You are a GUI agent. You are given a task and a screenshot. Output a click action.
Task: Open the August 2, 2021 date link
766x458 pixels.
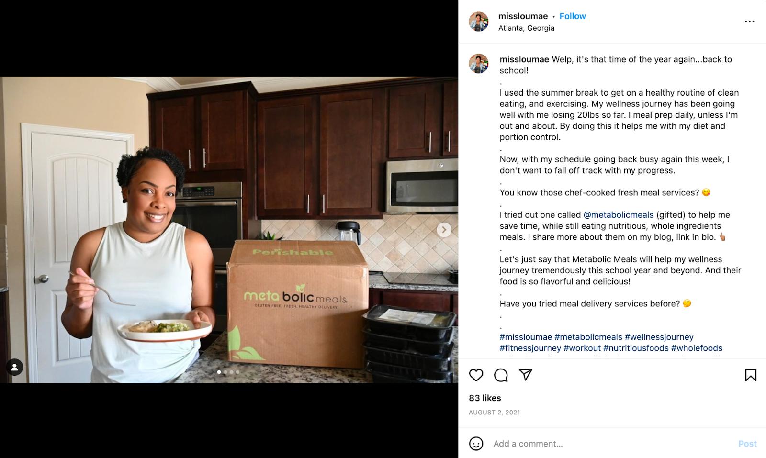[x=495, y=413]
